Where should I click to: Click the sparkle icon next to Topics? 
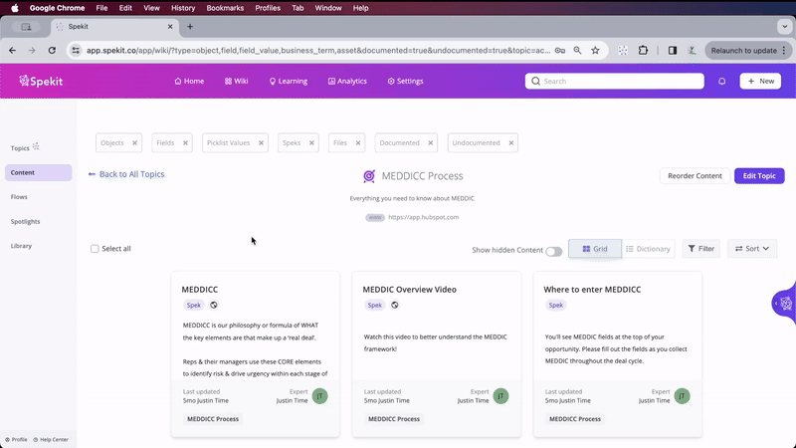[36, 146]
